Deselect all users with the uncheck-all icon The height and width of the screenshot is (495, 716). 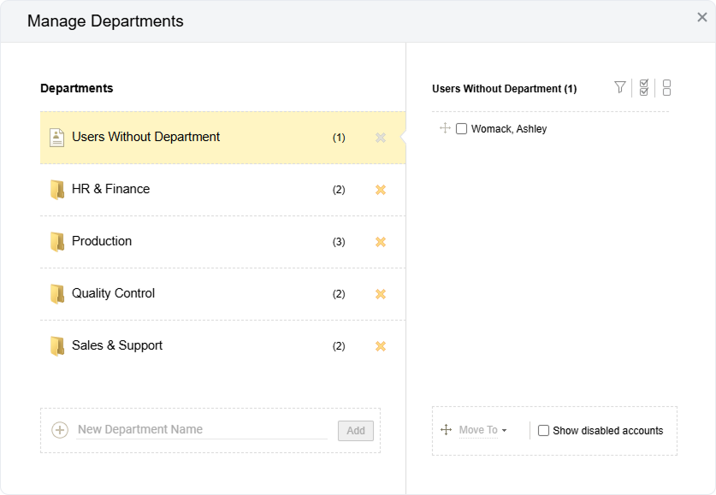pyautogui.click(x=666, y=87)
